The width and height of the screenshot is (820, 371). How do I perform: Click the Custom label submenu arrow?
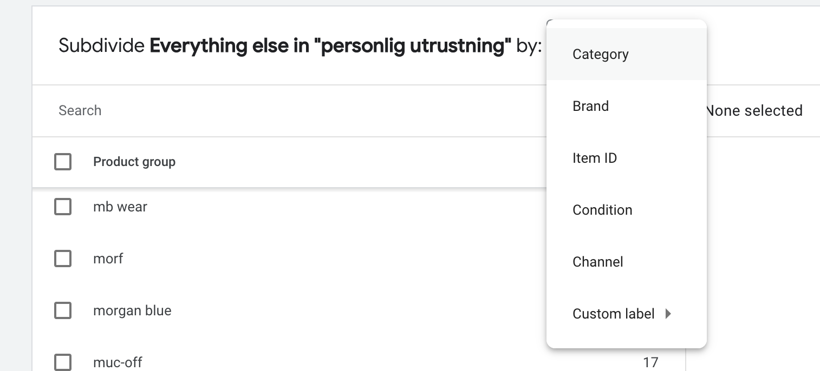[x=668, y=314]
